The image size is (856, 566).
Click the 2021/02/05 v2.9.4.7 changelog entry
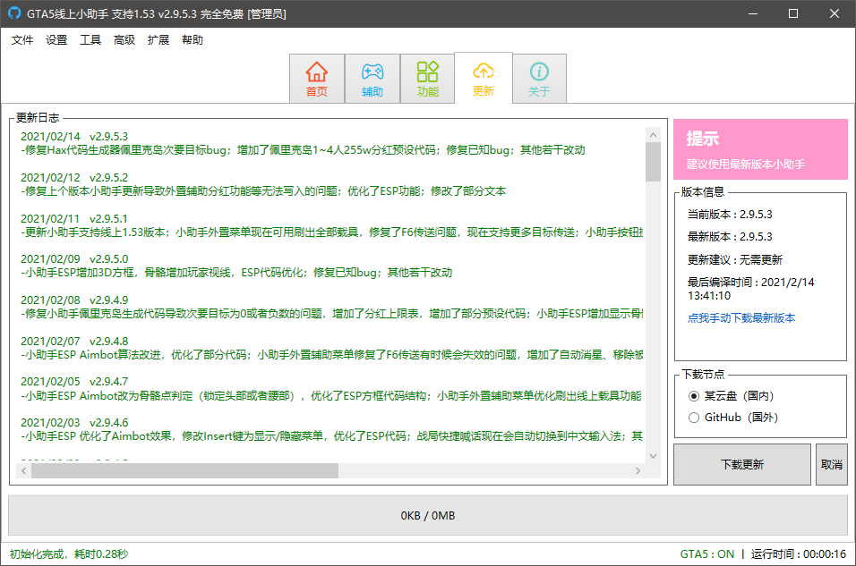332,388
